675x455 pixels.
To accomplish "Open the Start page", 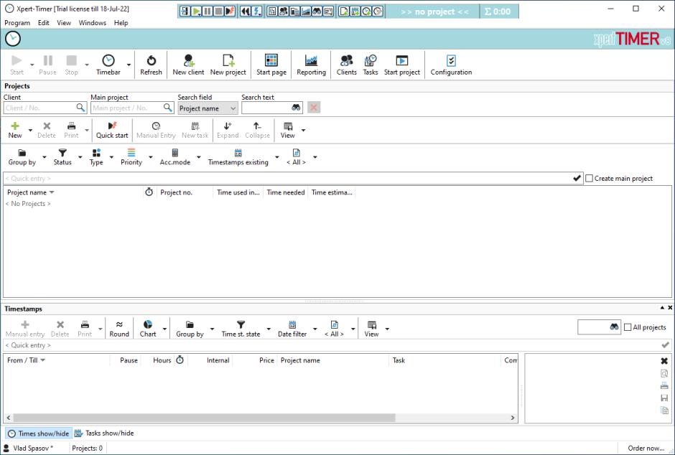I will tap(271, 65).
